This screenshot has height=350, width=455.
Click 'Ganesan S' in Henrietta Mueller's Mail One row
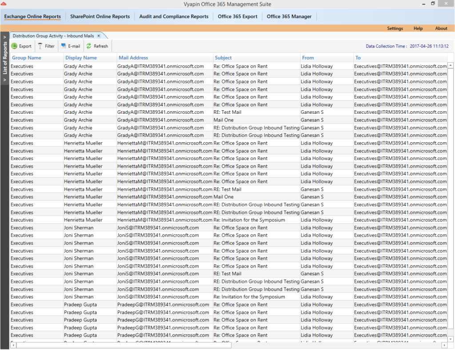(x=312, y=197)
